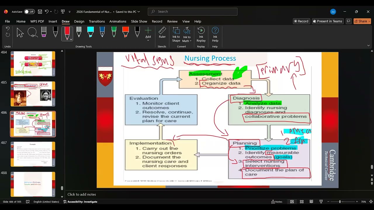
Task: Undo the last action in ribbon
Action: point(8,28)
